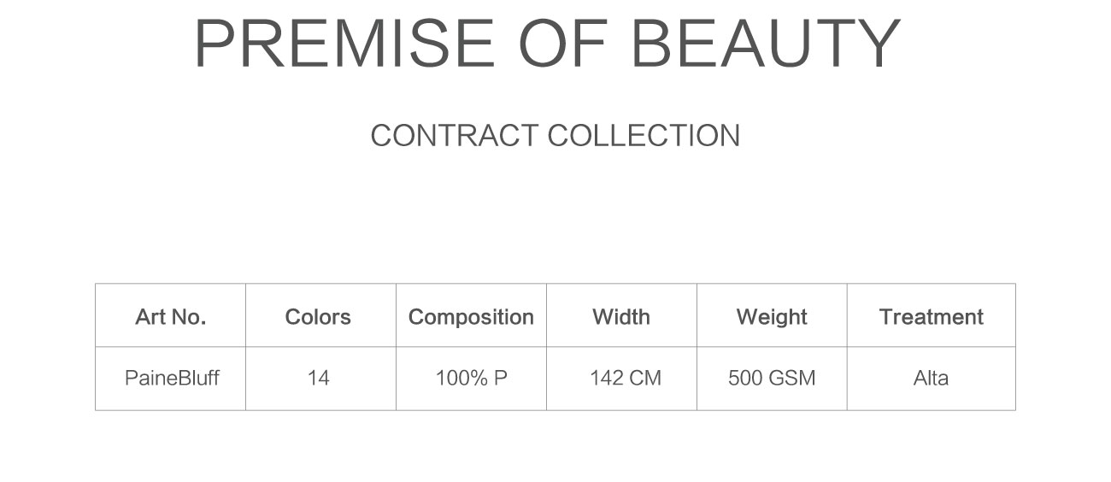Select the 500 GSM weight value
The image size is (1111, 482).
[x=772, y=378]
